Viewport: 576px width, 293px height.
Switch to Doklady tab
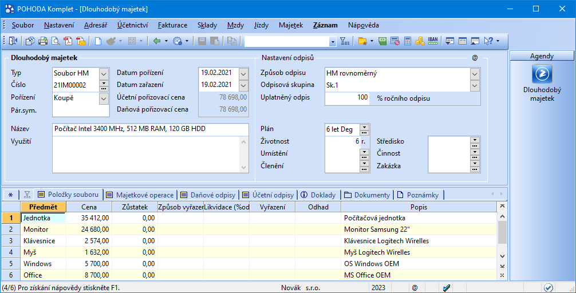point(318,195)
